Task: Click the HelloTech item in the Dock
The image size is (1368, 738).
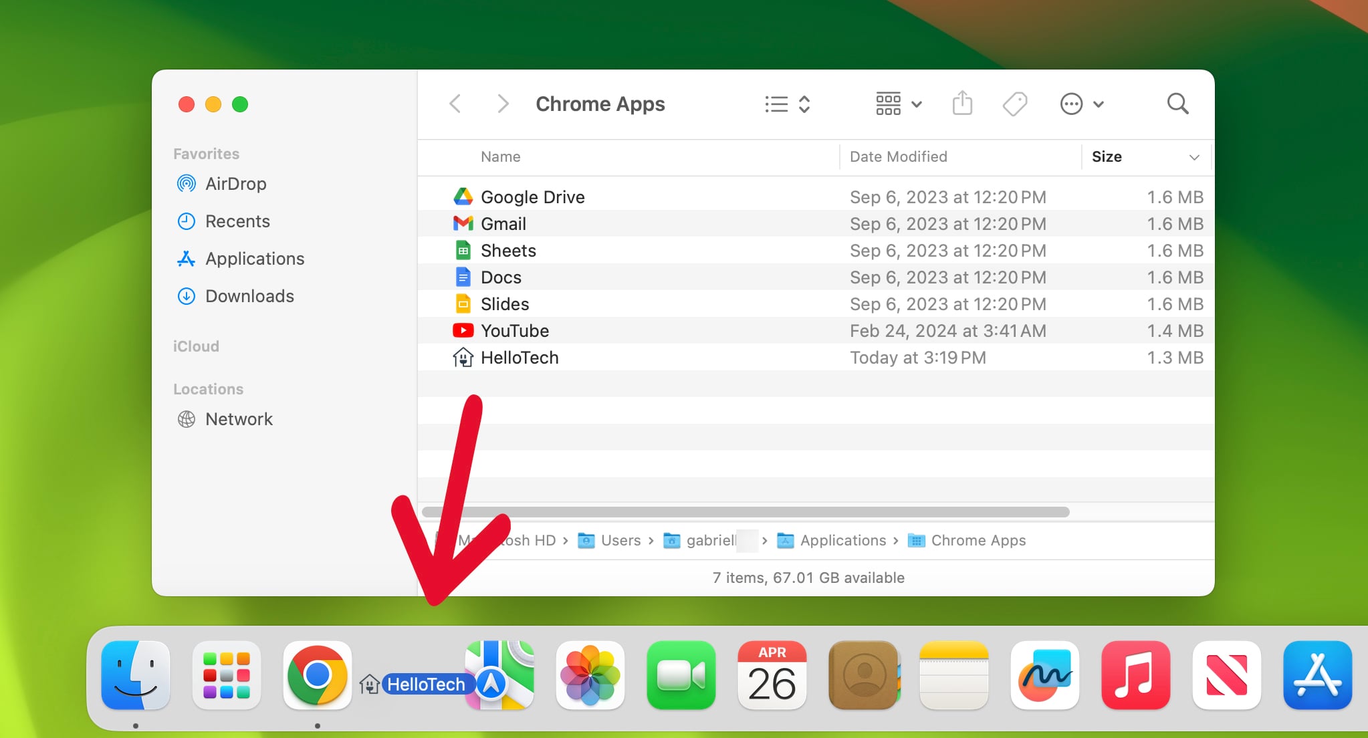Action: 417,684
